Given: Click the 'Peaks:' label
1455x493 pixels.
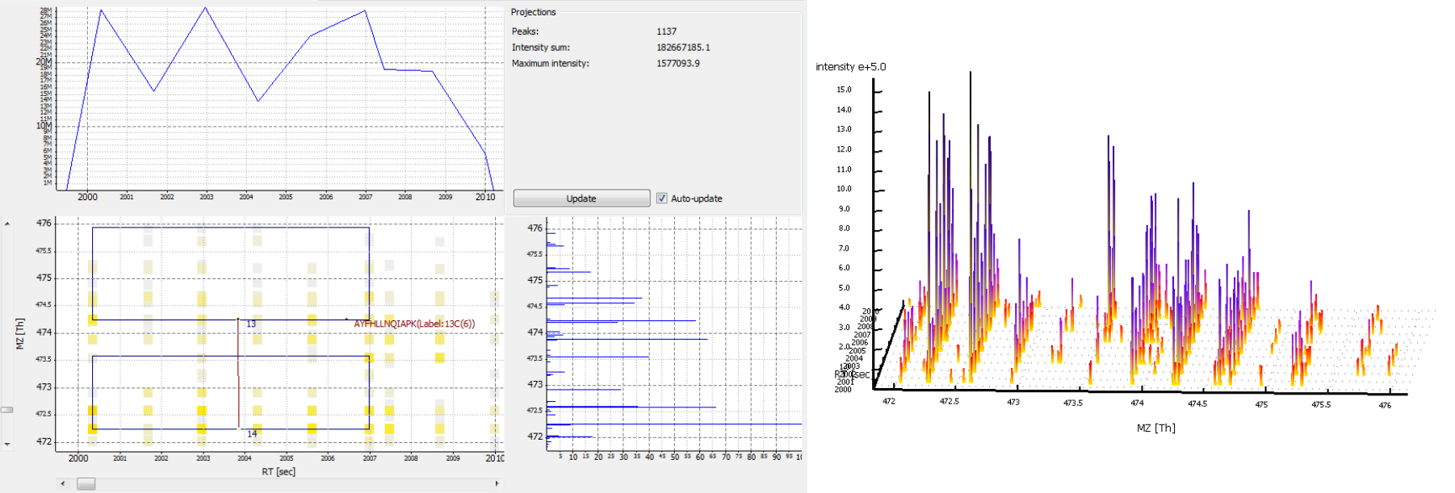Looking at the screenshot, I should point(525,31).
